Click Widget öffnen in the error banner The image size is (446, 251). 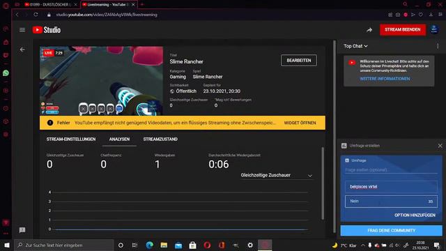(x=300, y=123)
